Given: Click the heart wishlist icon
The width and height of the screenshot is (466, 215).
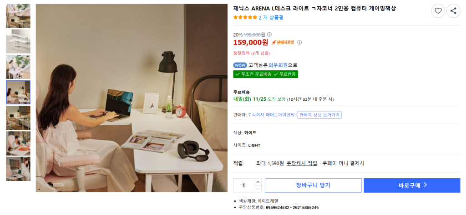Looking at the screenshot, I should pyautogui.click(x=438, y=11).
